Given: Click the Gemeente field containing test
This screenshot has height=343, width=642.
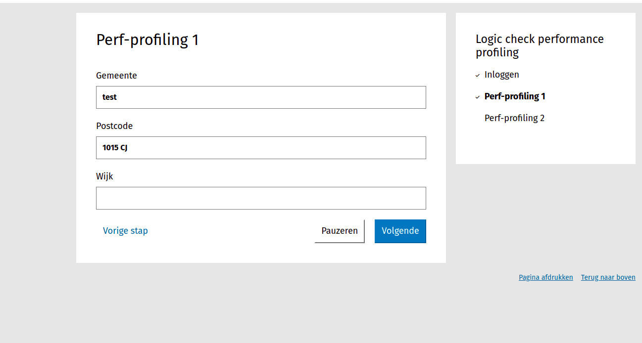Looking at the screenshot, I should click(x=261, y=97).
